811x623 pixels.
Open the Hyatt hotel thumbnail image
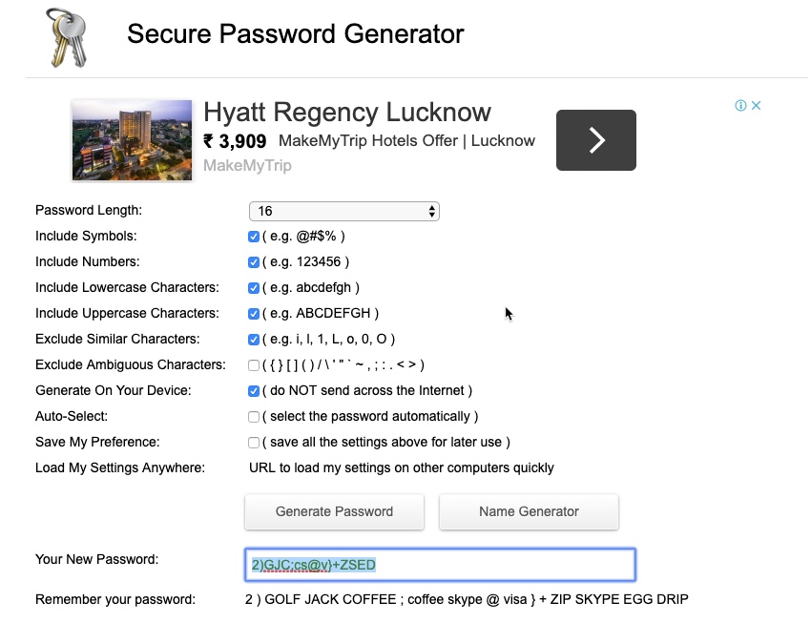[132, 140]
